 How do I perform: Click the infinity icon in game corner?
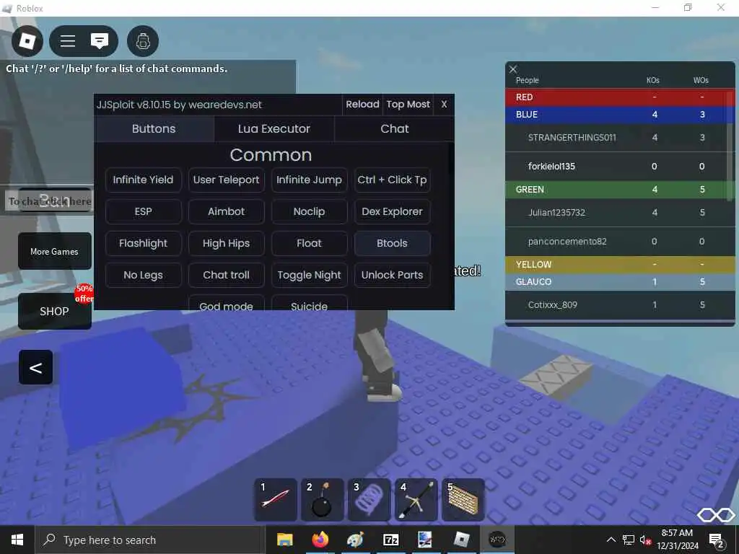click(x=717, y=514)
